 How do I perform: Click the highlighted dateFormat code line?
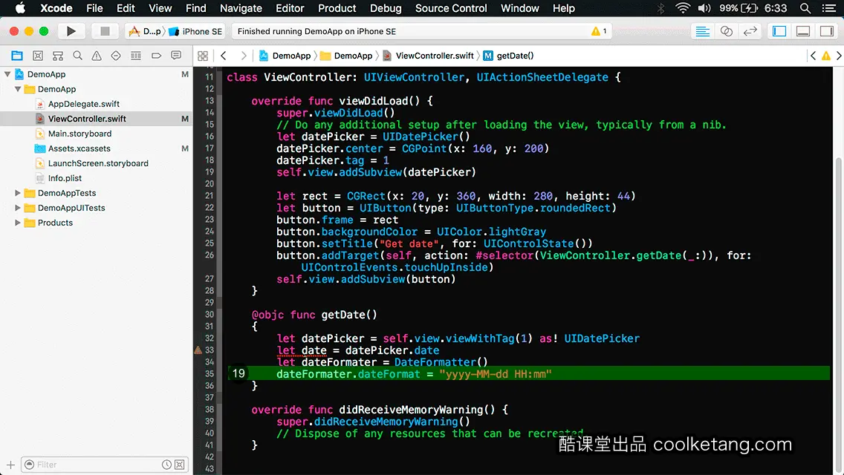tap(527, 373)
